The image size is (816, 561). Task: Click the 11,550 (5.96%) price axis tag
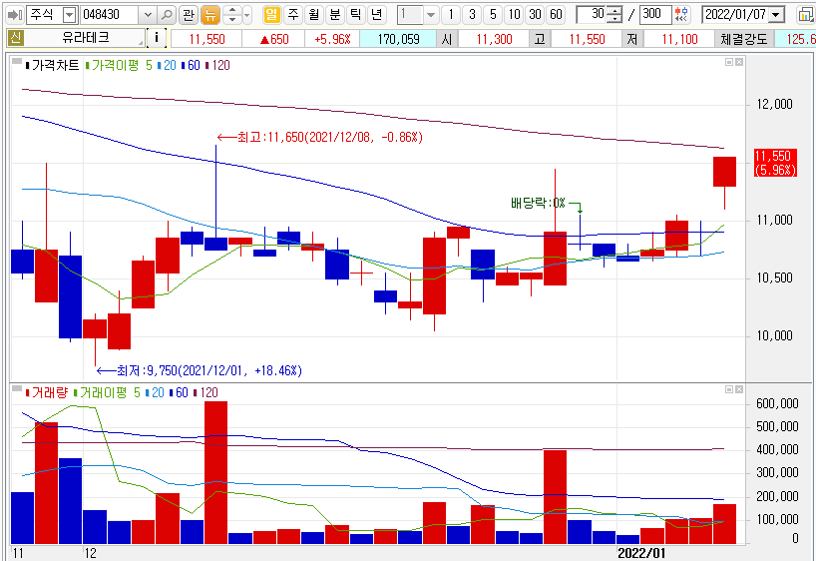pyautogui.click(x=775, y=163)
